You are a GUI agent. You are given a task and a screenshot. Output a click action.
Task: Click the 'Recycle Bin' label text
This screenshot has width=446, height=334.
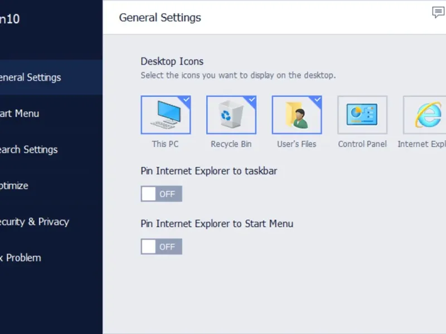231,144
